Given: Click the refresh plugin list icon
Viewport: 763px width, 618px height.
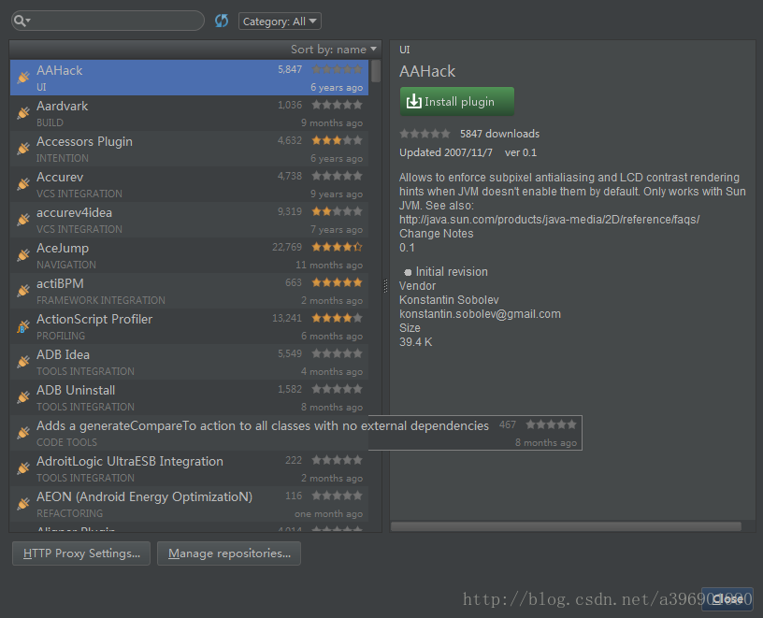Looking at the screenshot, I should tap(222, 21).
